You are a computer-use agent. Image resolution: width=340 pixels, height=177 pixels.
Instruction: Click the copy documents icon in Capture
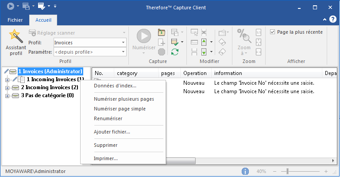click(x=175, y=32)
